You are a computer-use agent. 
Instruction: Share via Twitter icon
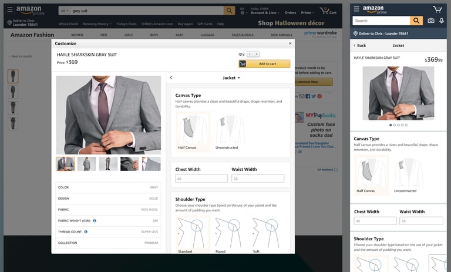click(314, 96)
